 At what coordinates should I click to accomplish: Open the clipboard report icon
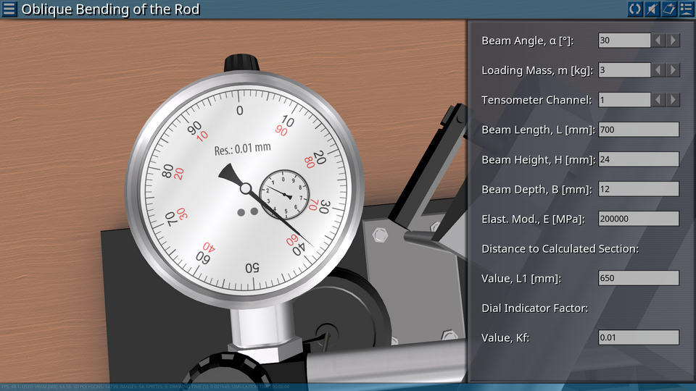pyautogui.click(x=669, y=9)
